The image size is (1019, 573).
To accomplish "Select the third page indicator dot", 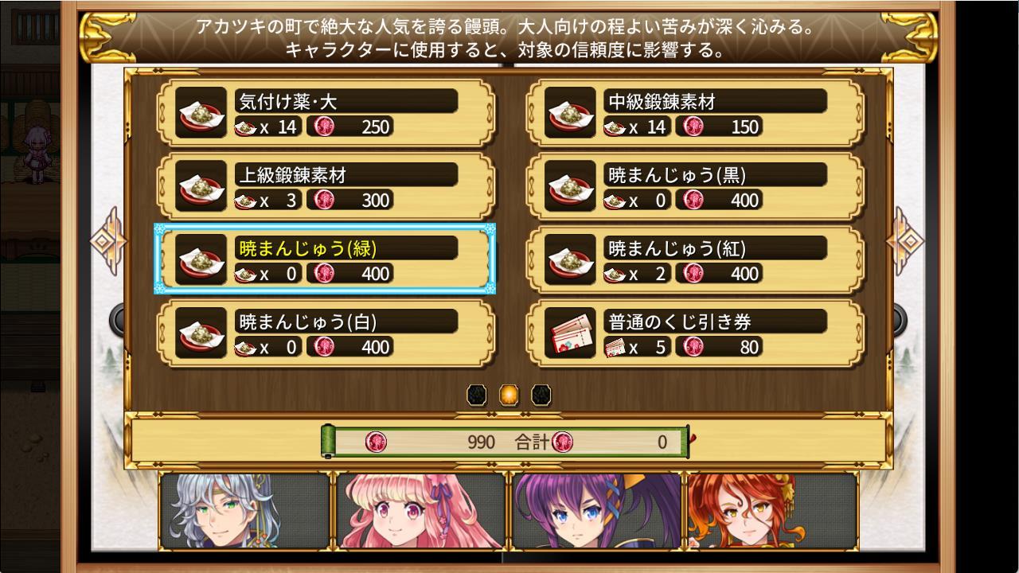I will pyautogui.click(x=541, y=395).
